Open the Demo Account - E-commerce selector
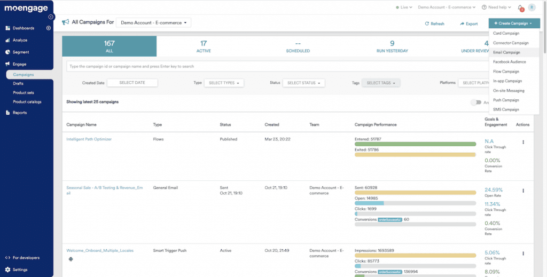Screen dimensions: 547x277 point(153,22)
